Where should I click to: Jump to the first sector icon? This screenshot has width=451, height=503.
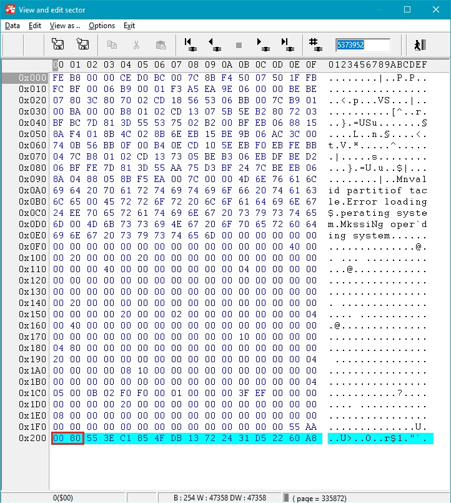point(191,44)
